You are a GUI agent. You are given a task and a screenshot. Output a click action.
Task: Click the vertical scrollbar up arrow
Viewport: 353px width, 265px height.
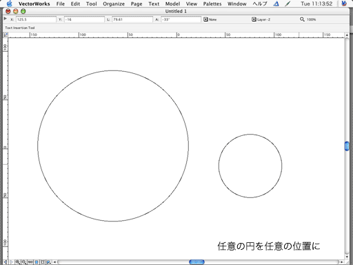click(x=347, y=35)
